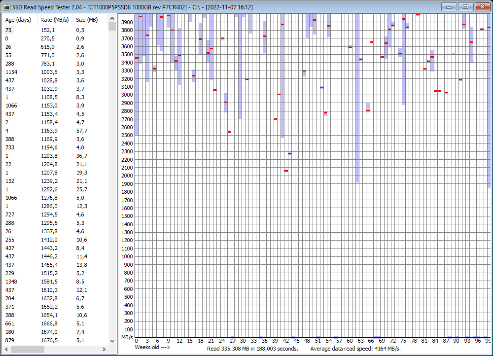Image resolution: width=493 pixels, height=356 pixels.
Task: Select the row with age 727
Action: point(55,215)
